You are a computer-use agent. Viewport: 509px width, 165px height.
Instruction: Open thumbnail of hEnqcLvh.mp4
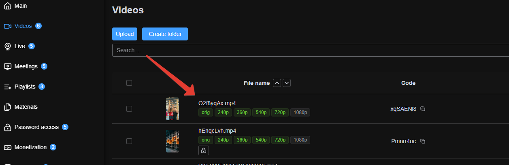[x=173, y=141]
